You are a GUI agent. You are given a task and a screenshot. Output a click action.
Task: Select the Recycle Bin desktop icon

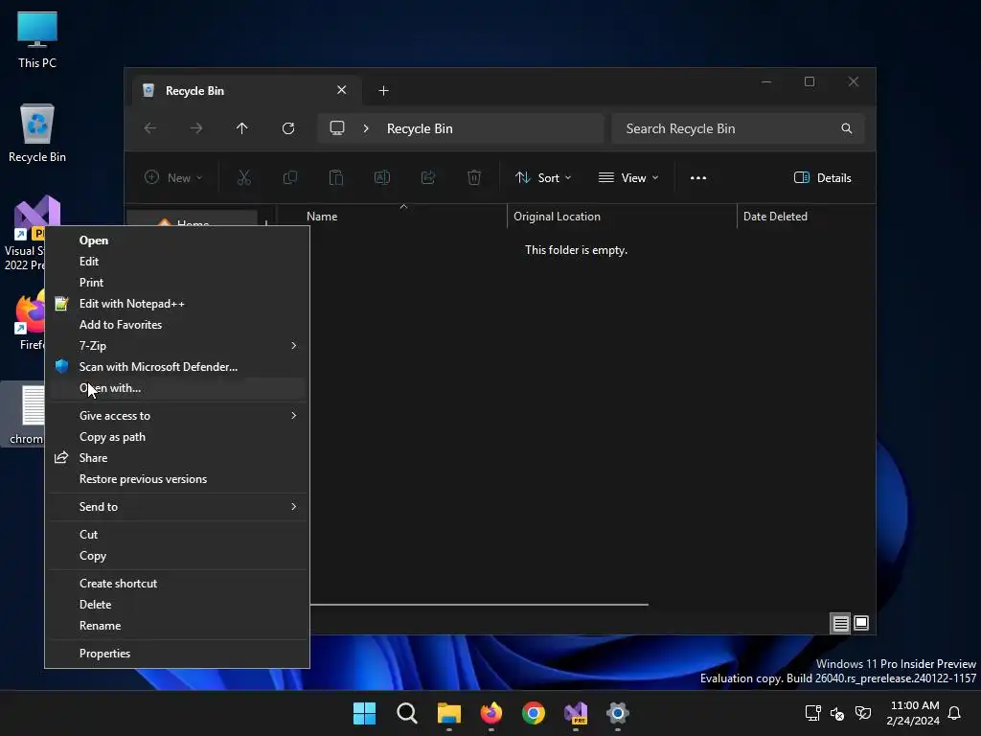tap(37, 133)
